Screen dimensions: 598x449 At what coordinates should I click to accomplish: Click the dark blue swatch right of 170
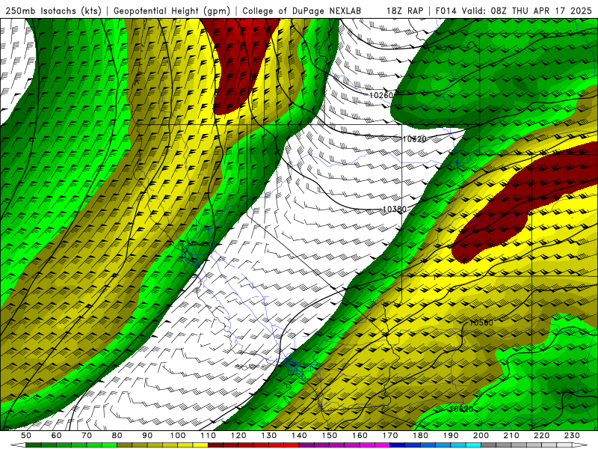[x=398, y=445]
